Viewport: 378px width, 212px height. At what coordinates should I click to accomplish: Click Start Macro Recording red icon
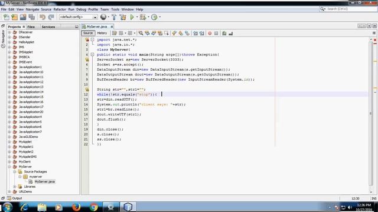click(210, 33)
